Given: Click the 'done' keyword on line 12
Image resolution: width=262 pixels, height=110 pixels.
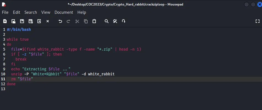Looking at the screenshot, I should point(11,84).
